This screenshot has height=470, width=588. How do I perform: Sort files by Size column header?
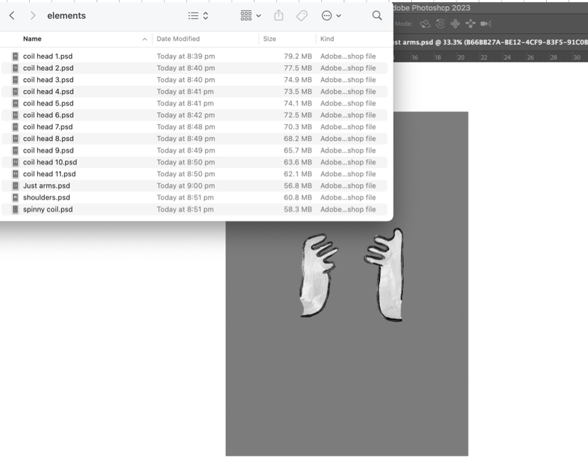point(269,39)
